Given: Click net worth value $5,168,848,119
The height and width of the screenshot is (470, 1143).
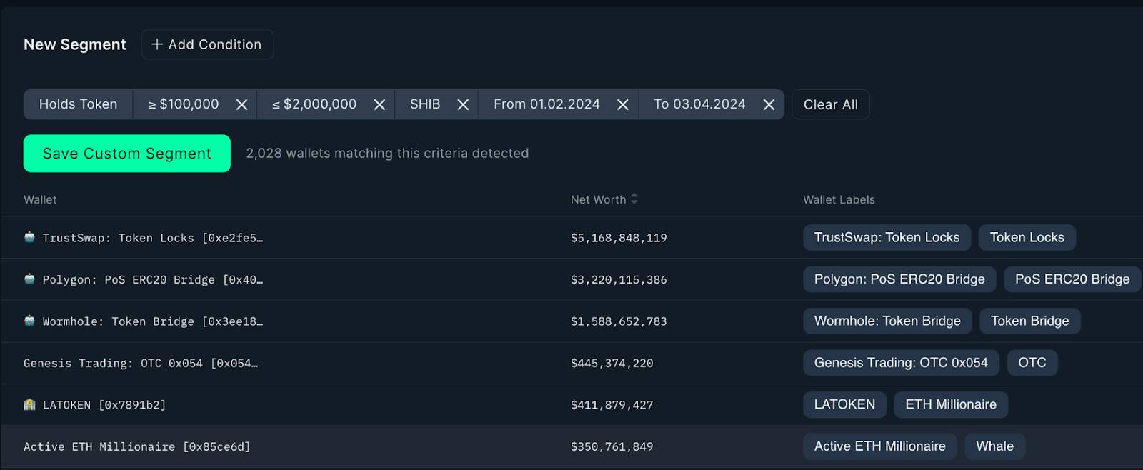Looking at the screenshot, I should click(619, 238).
